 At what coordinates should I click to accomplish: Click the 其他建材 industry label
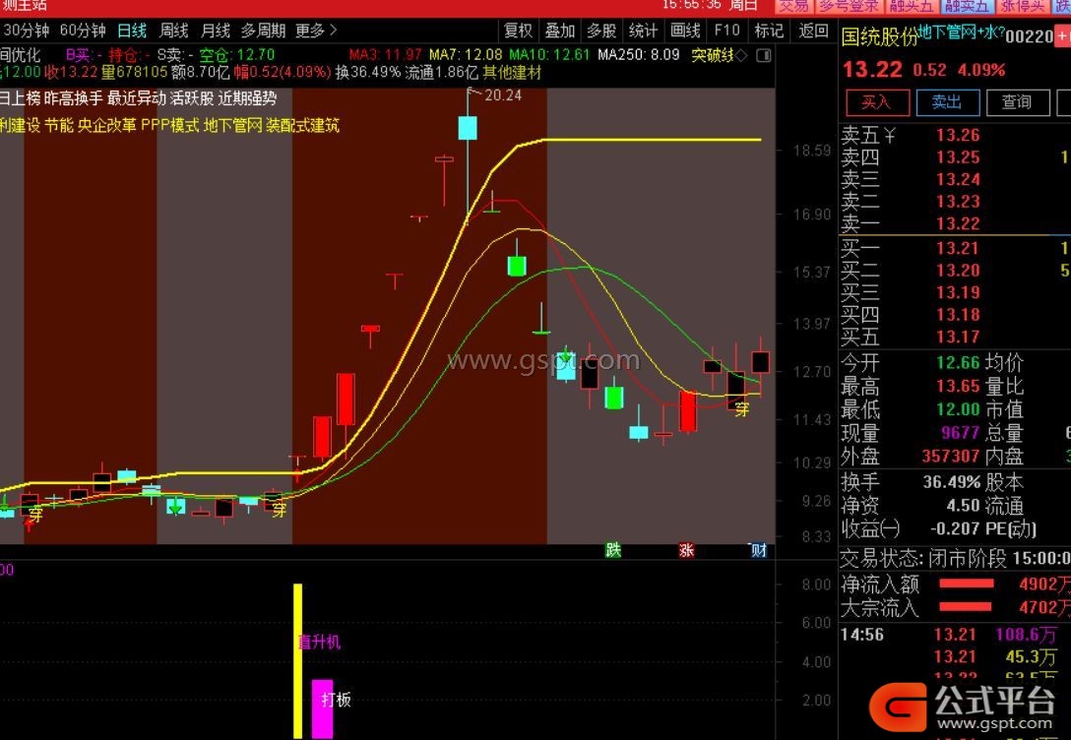(512, 72)
